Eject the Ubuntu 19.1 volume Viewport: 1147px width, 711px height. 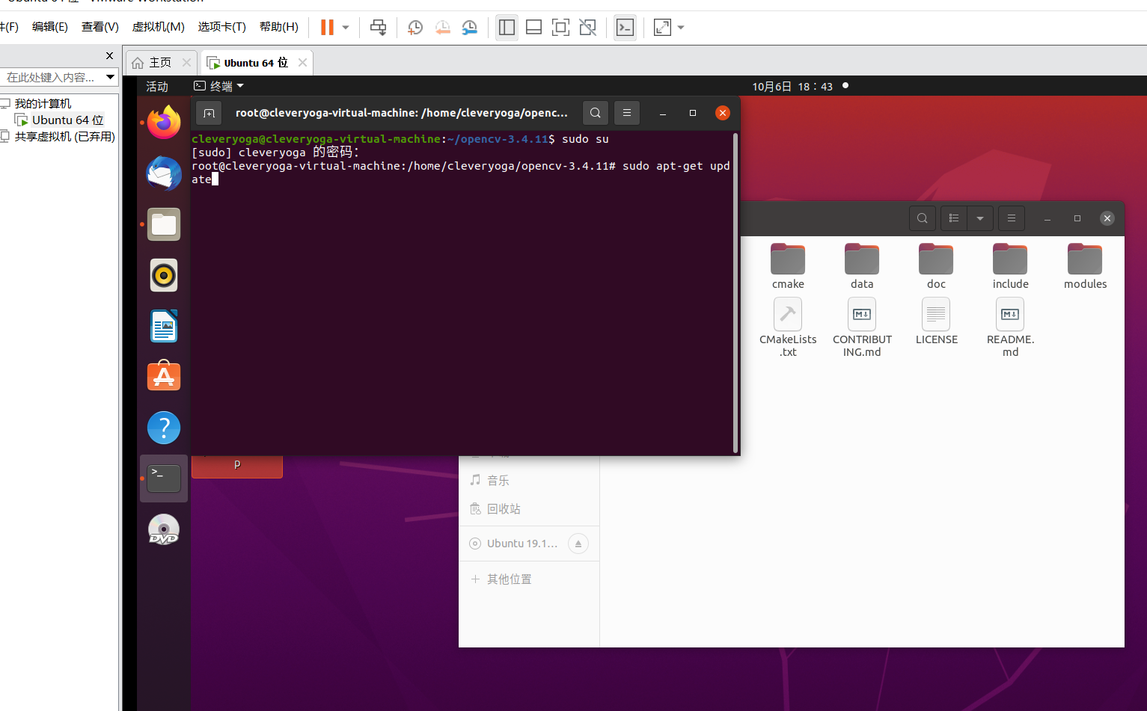click(x=578, y=544)
